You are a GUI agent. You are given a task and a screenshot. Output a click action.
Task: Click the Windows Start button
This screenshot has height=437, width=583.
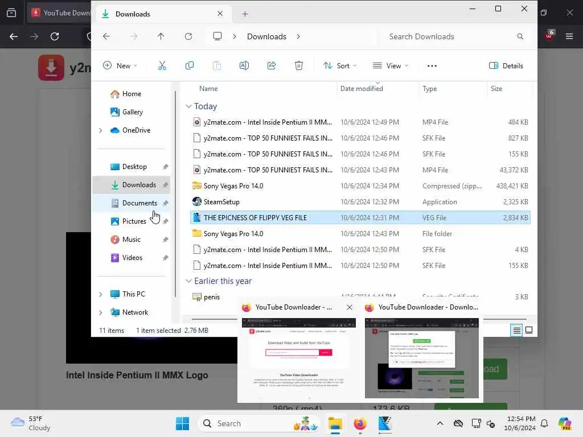click(x=182, y=423)
